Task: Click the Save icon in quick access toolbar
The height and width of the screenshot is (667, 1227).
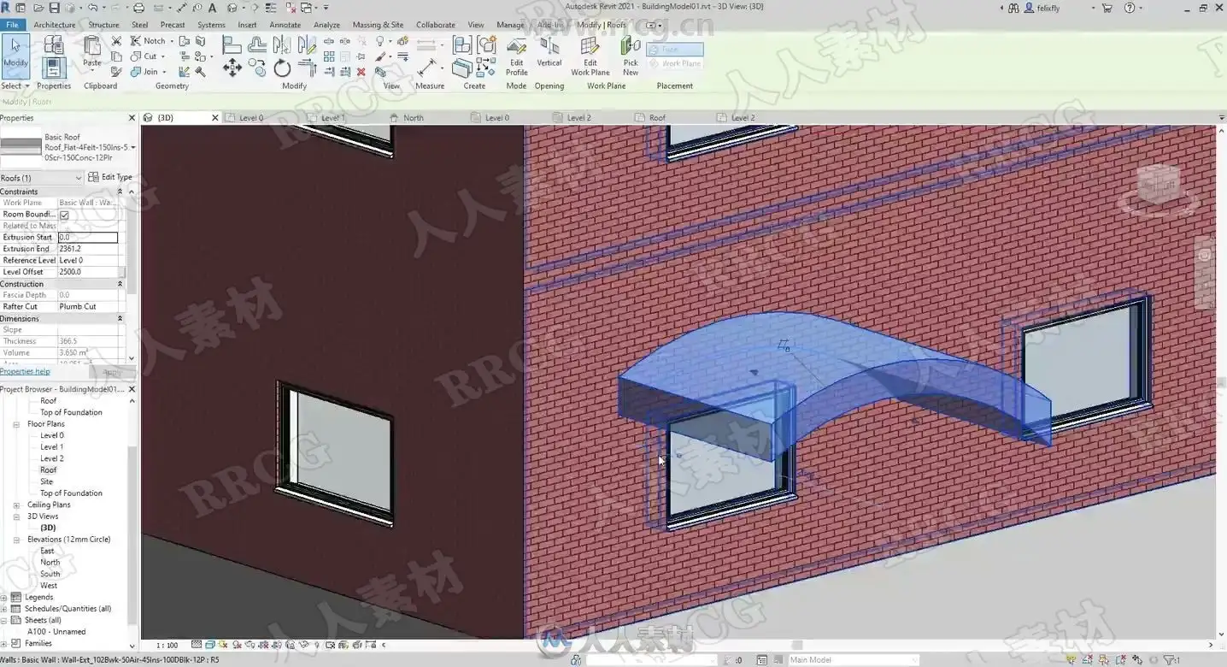Action: click(x=55, y=8)
